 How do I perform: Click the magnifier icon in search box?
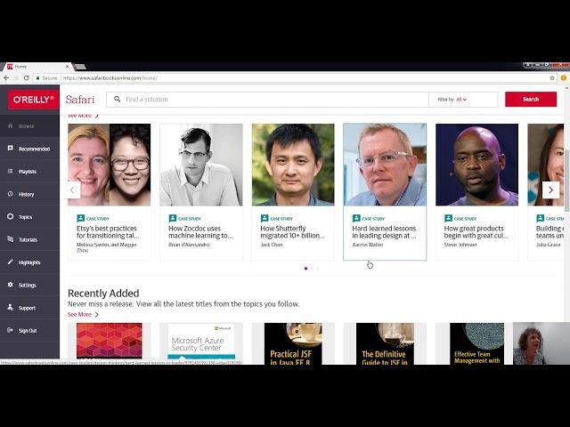(x=117, y=99)
